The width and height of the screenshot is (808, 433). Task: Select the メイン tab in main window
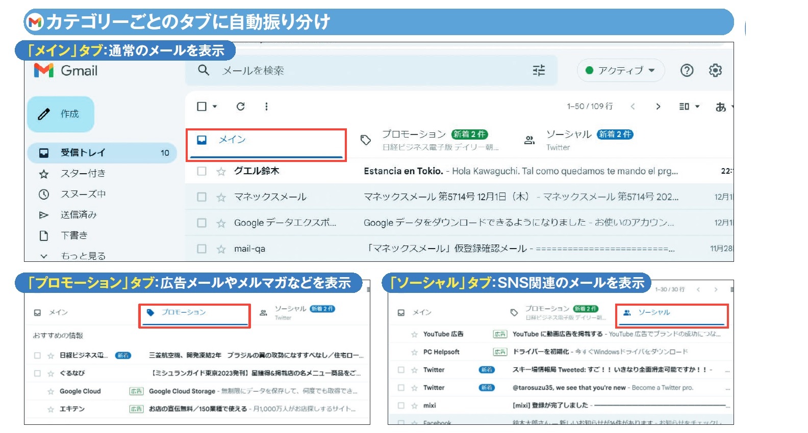(266, 145)
